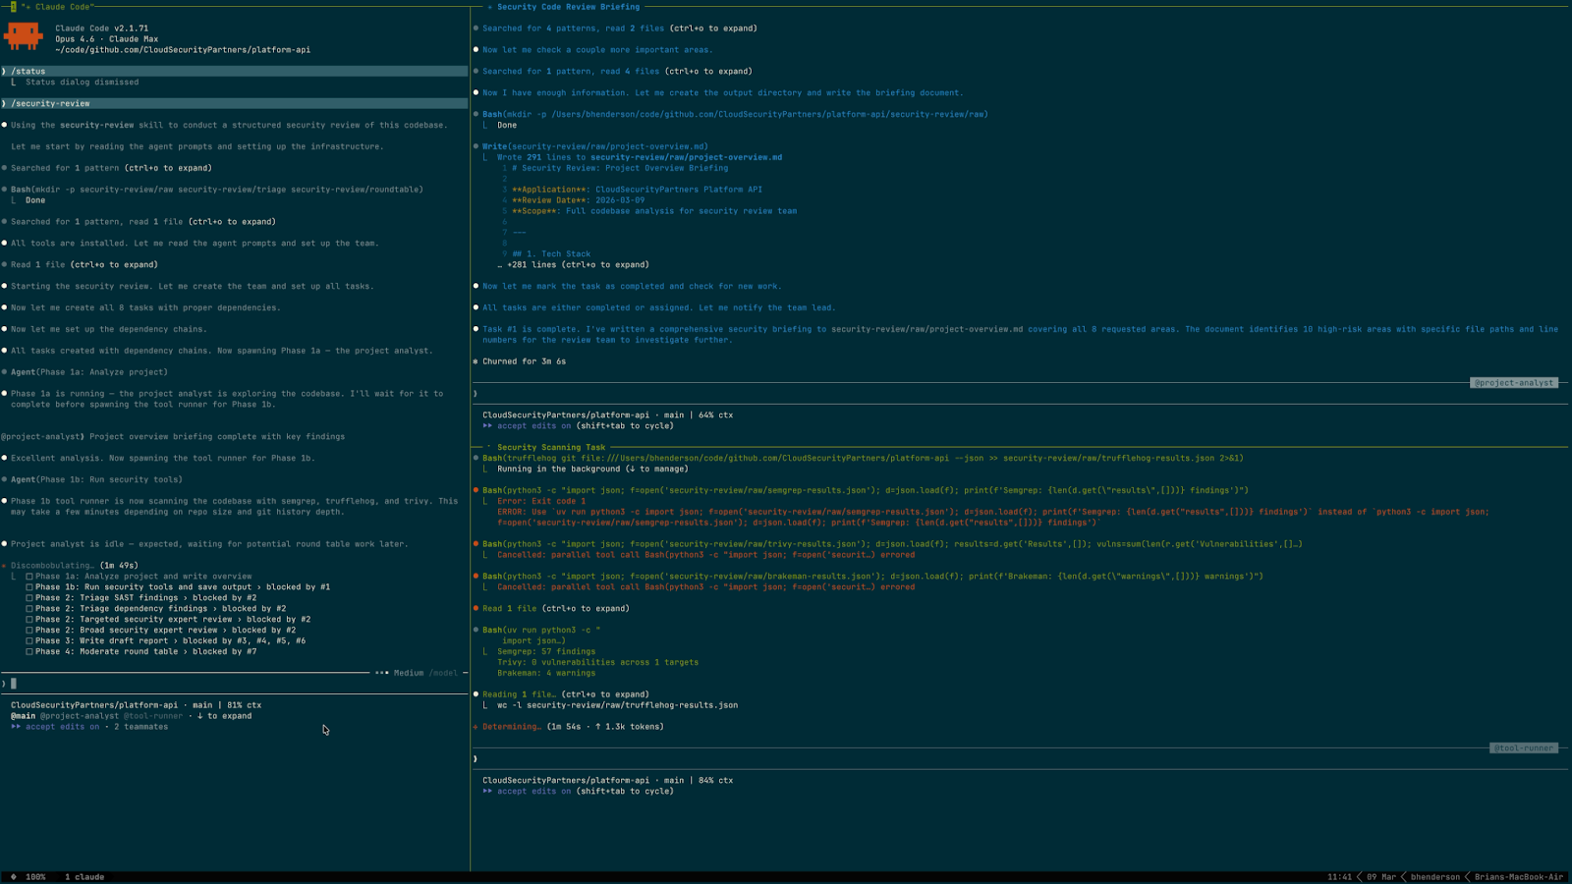Viewport: 1572px width, 884px height.
Task: Toggle checkbox for Phase 2 Broad security expert review
Action: click(29, 631)
